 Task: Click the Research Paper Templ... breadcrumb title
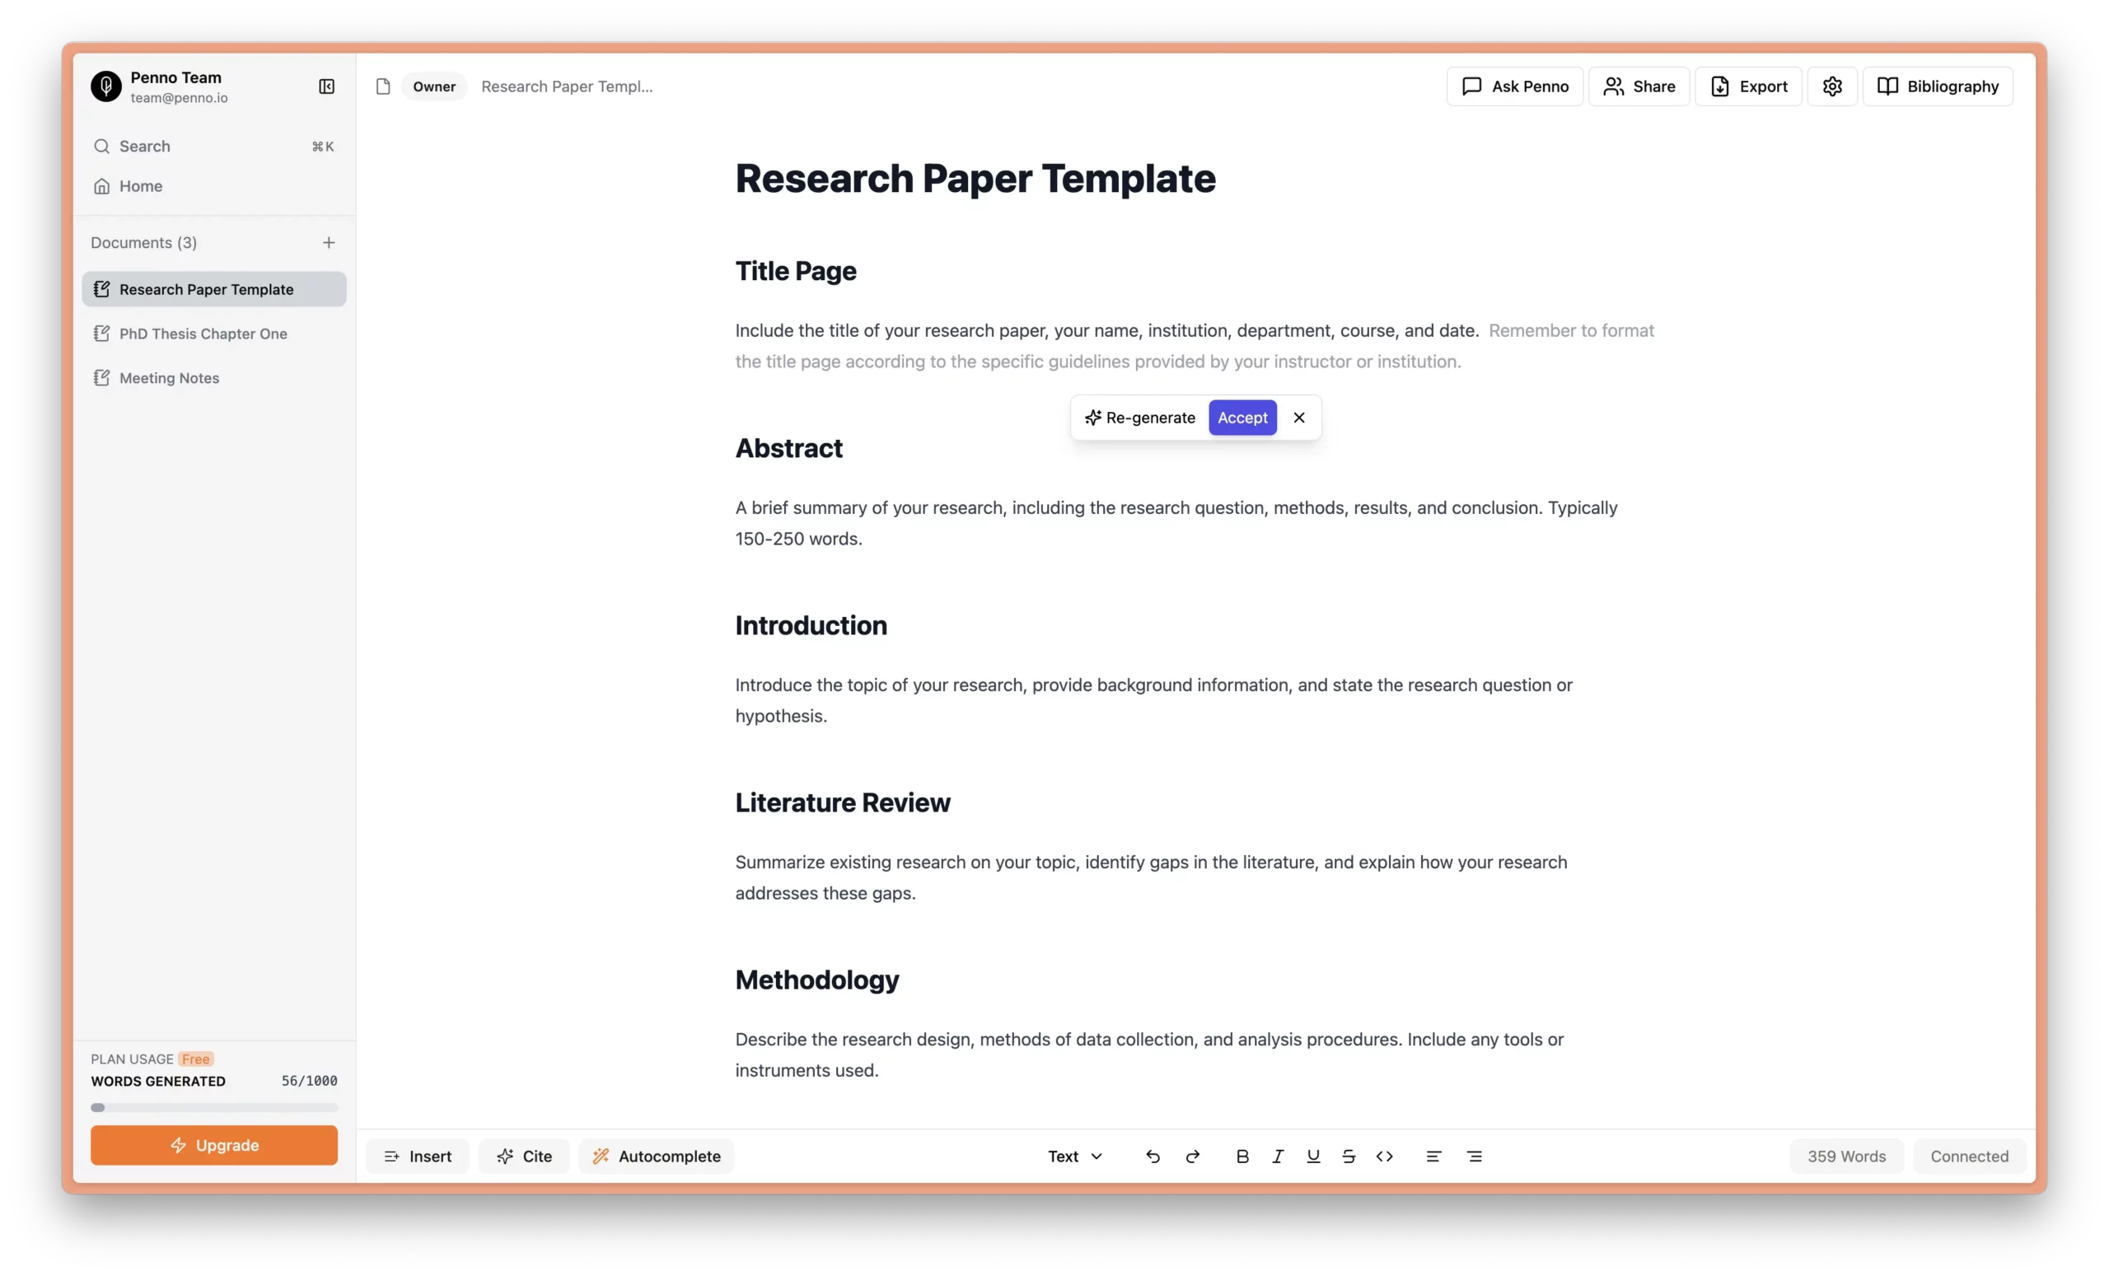(x=567, y=86)
